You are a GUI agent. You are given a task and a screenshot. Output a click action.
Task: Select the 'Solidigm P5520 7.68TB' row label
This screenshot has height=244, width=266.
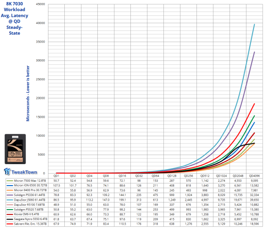[x=29, y=209]
